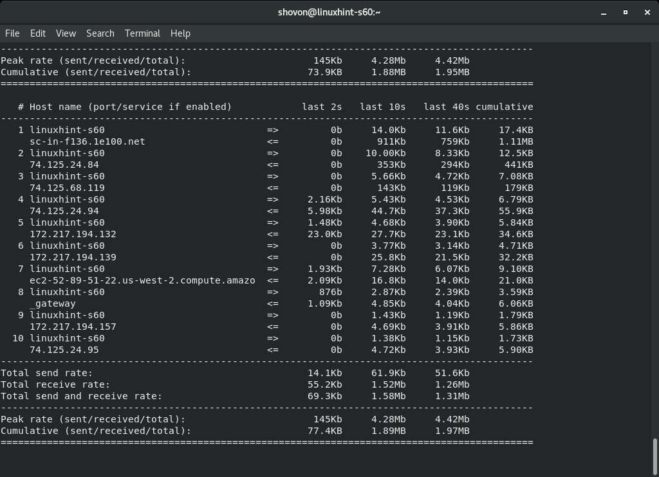Open the Edit menu
The width and height of the screenshot is (659, 477).
point(37,33)
